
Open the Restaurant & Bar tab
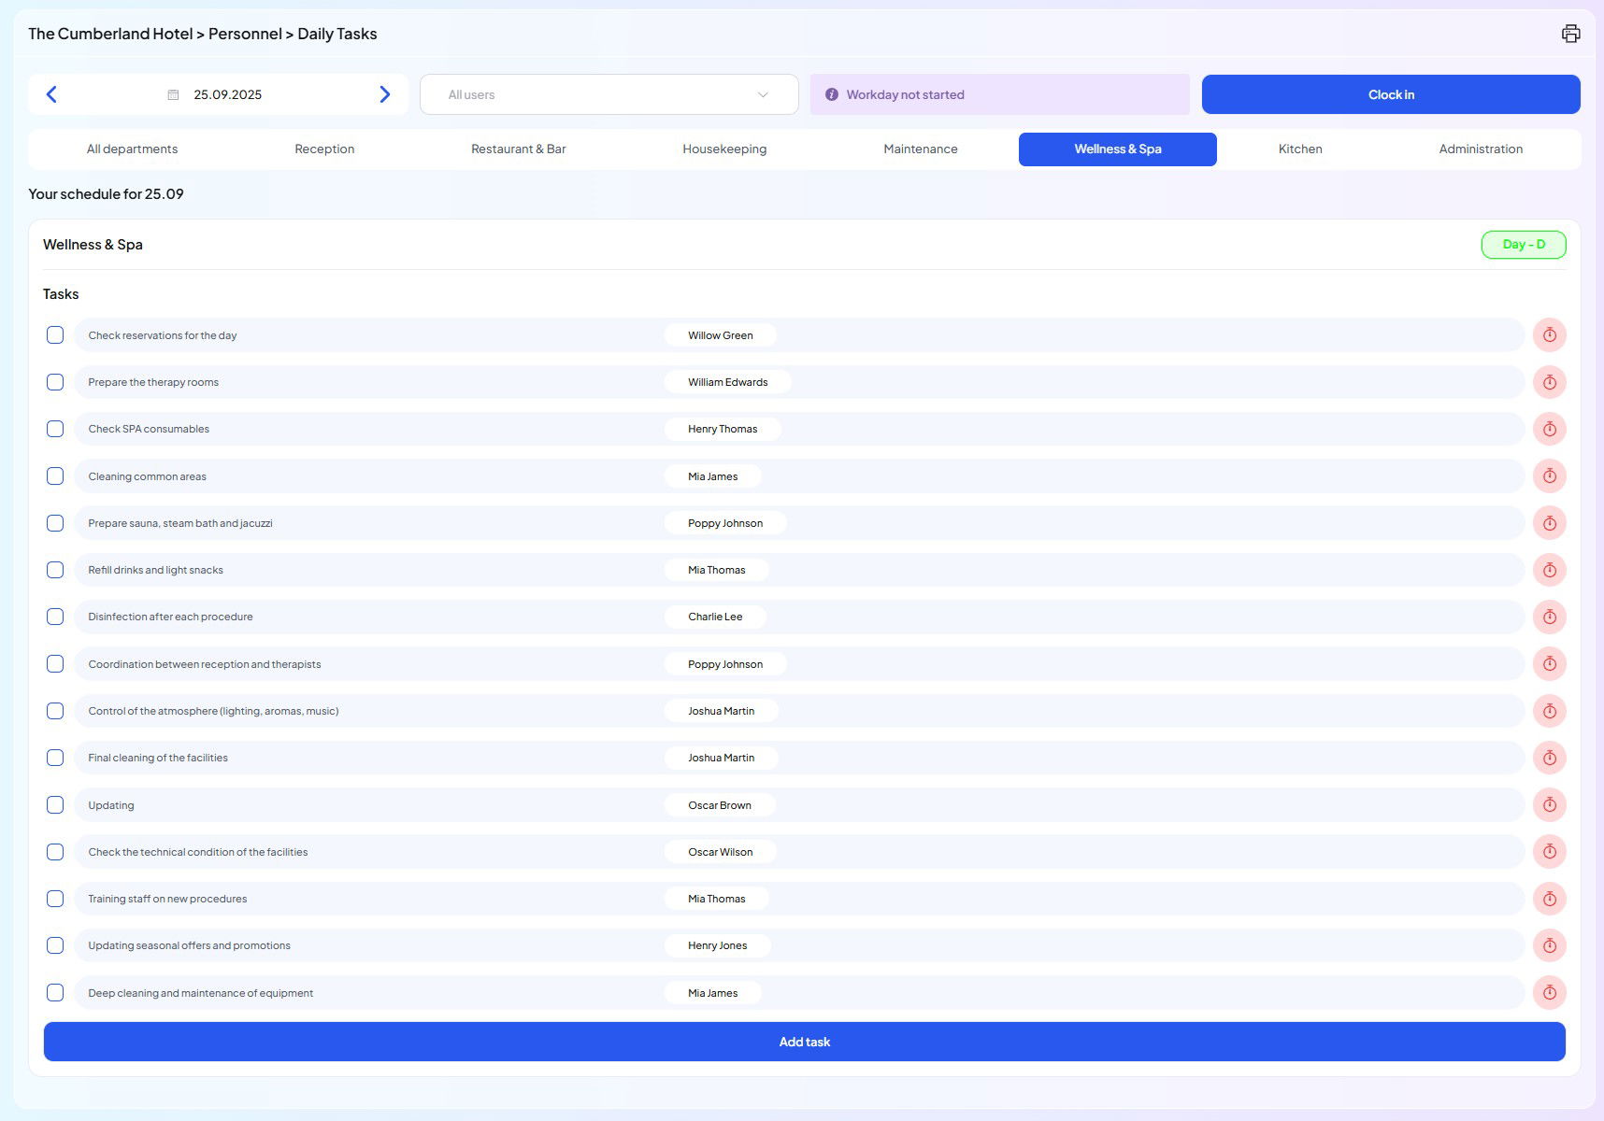518,149
